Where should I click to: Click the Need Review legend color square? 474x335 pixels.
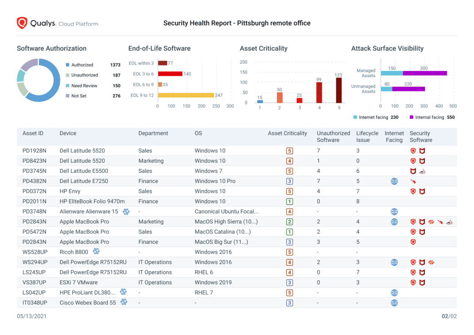click(67, 86)
